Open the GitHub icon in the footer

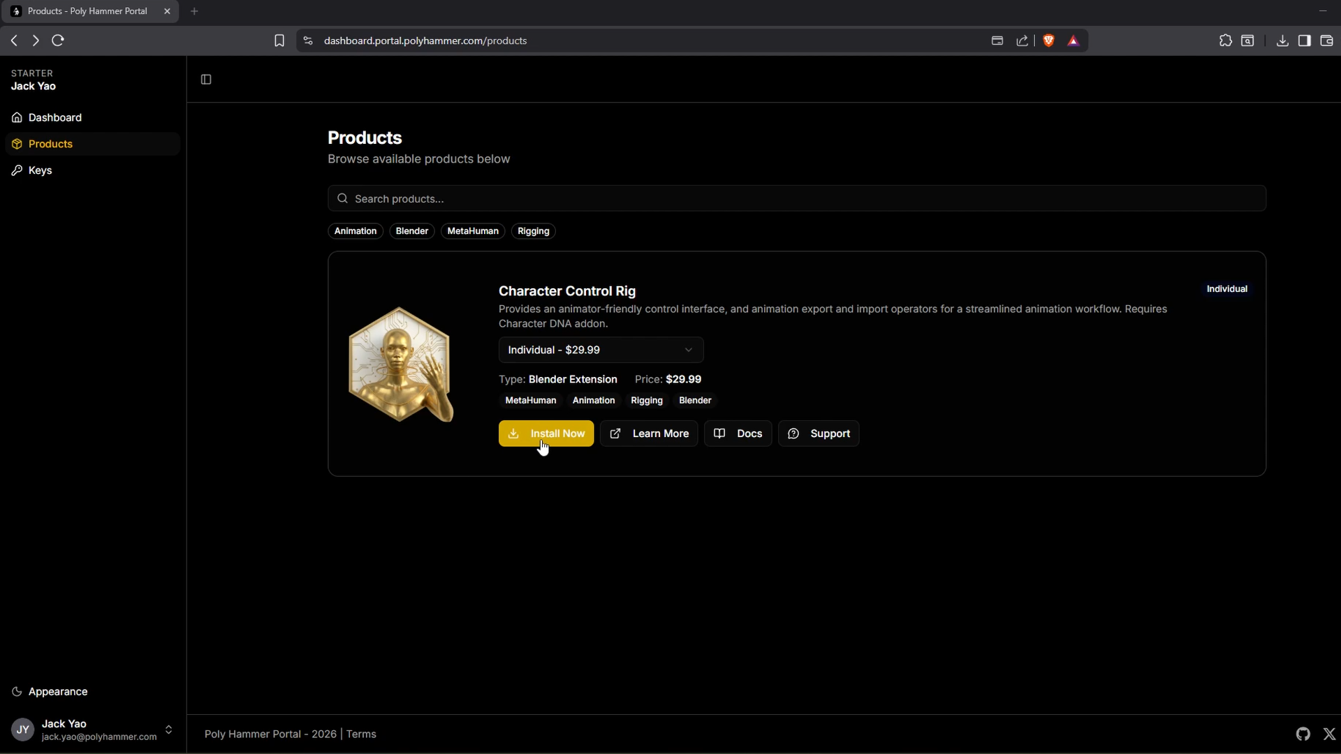(1303, 734)
